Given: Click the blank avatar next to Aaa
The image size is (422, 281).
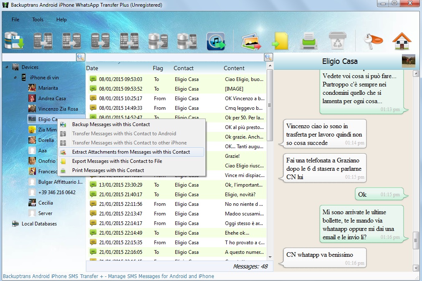Looking at the screenshot, I should point(32,151).
